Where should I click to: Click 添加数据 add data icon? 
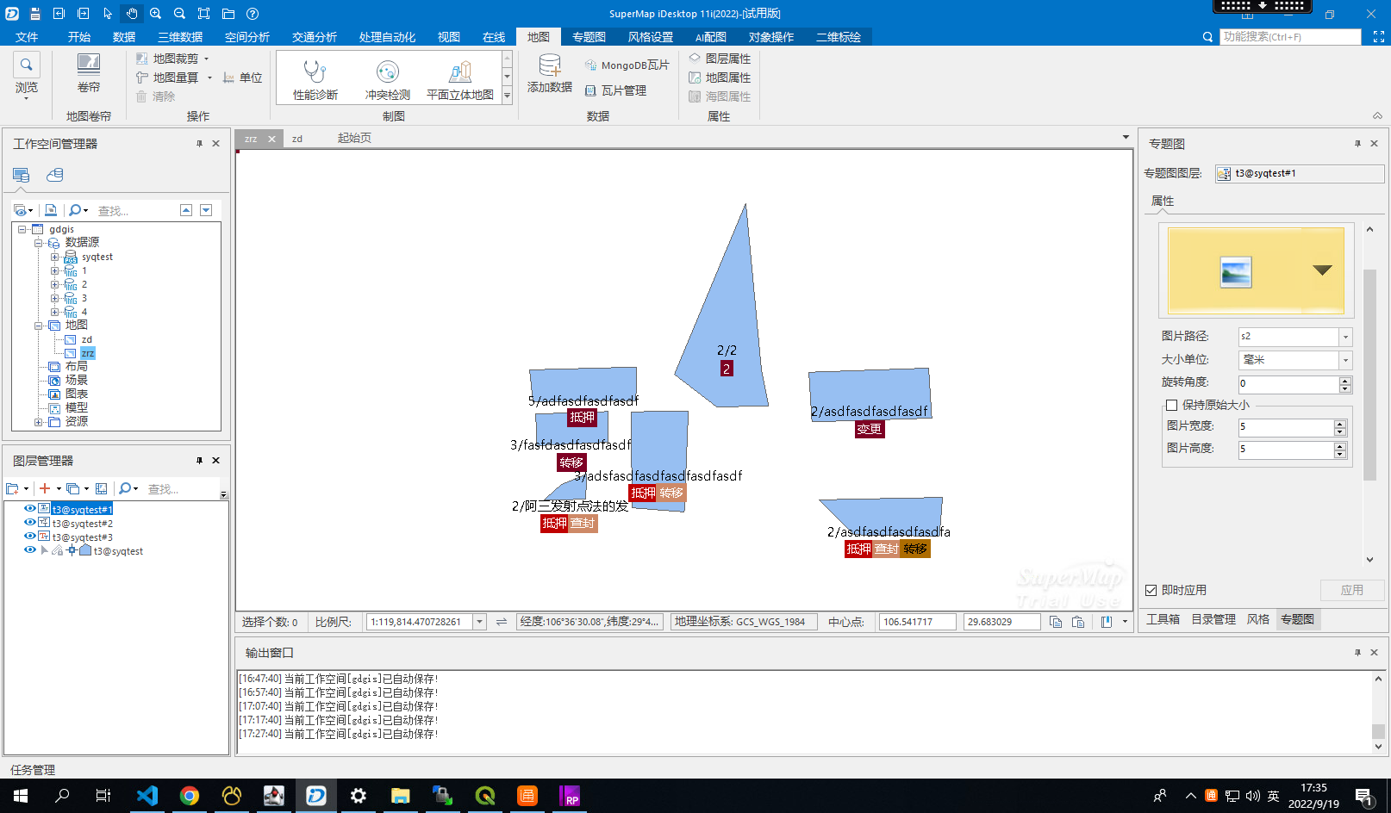[550, 74]
